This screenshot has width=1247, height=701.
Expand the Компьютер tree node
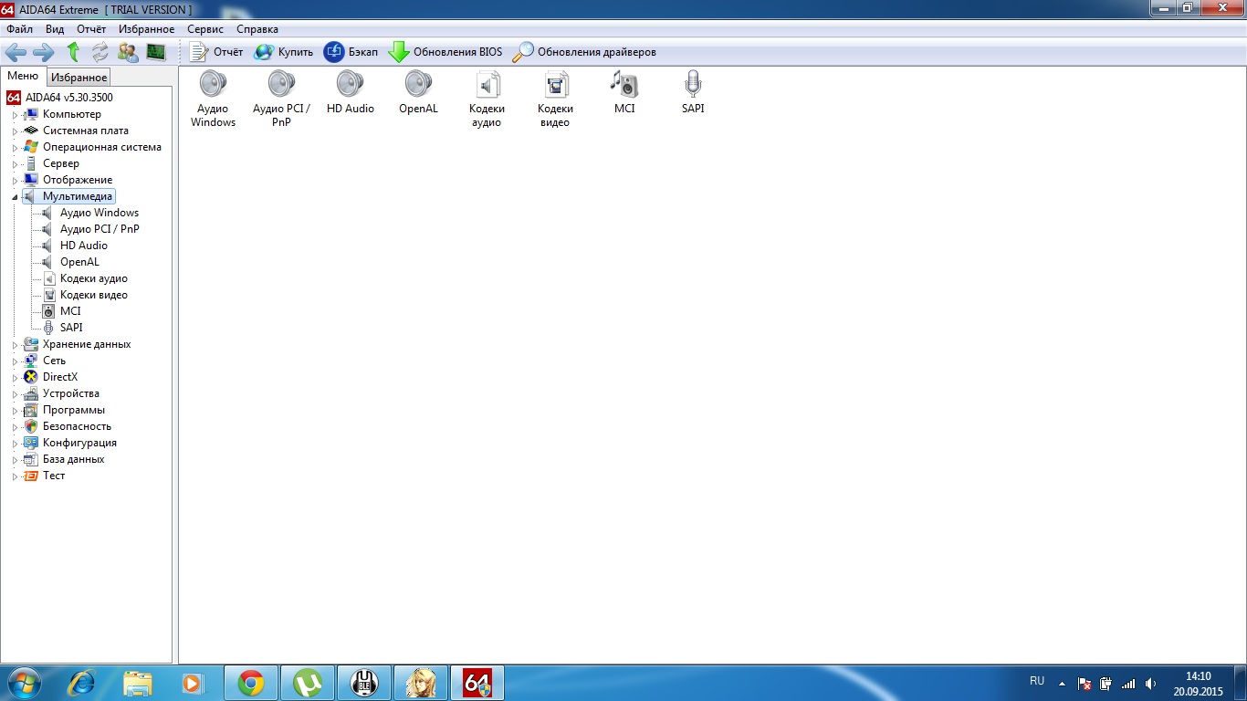(15, 115)
